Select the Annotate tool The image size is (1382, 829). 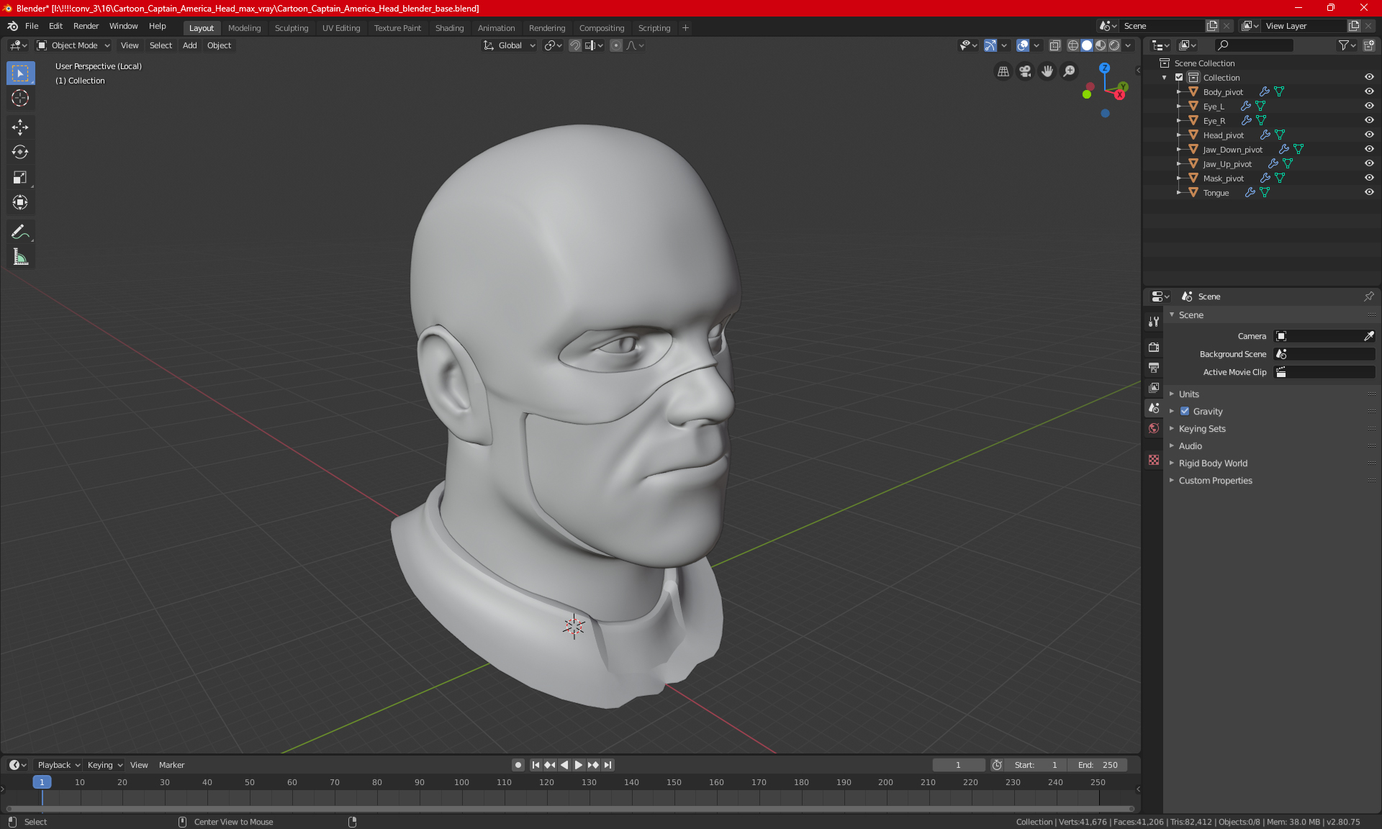click(x=20, y=232)
